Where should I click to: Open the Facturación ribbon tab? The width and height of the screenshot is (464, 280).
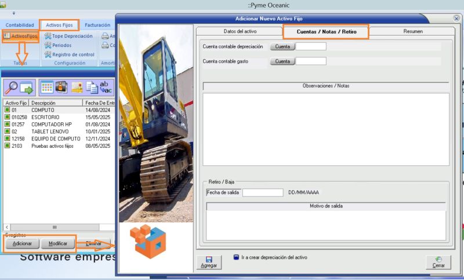coord(97,25)
